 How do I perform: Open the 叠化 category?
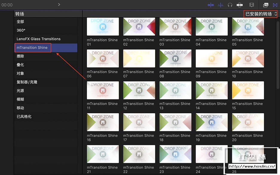click(46, 65)
